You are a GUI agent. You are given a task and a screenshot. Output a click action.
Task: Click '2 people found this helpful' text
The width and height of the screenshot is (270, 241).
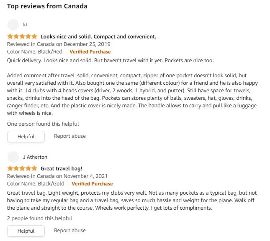click(39, 218)
